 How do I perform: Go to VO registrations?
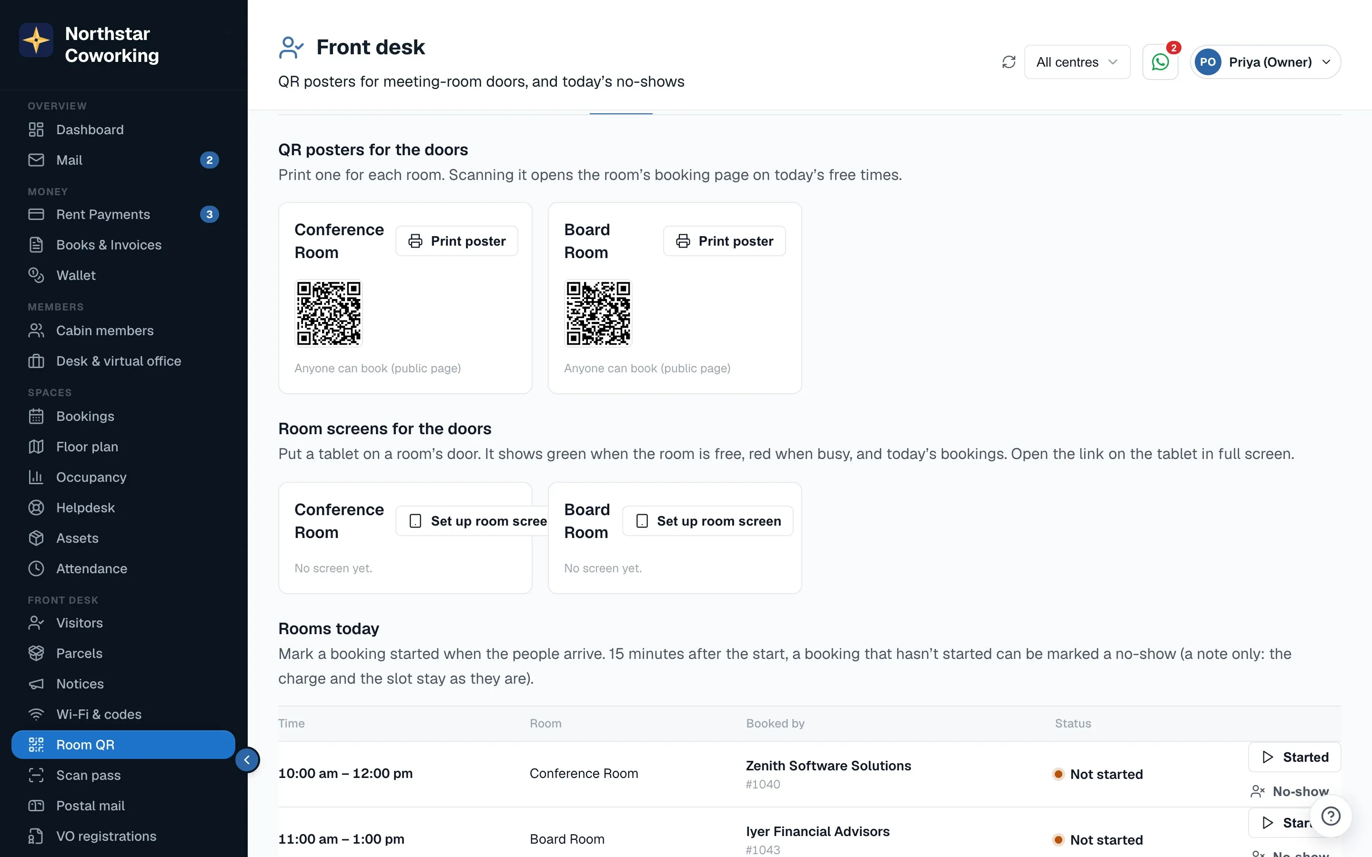click(123, 836)
